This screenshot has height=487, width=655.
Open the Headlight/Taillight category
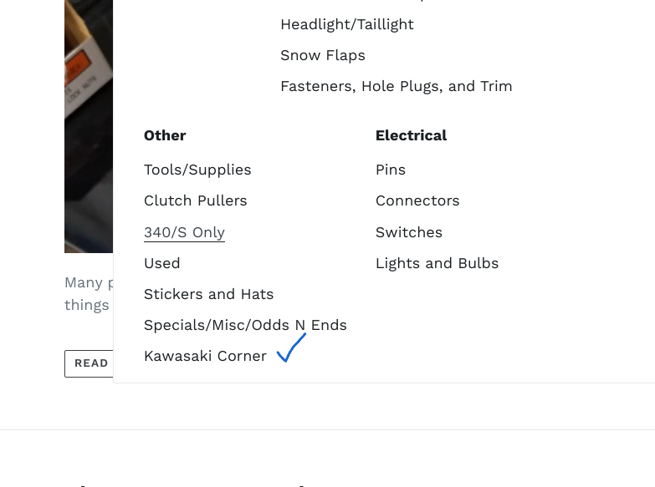(x=346, y=24)
